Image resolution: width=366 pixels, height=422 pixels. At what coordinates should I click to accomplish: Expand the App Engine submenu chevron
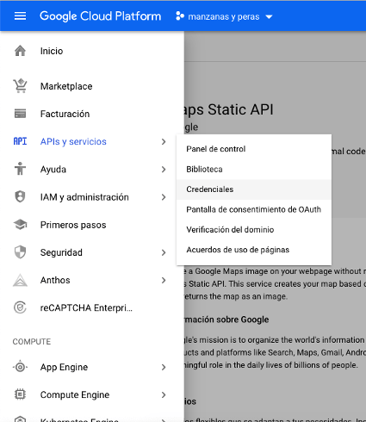pyautogui.click(x=164, y=367)
